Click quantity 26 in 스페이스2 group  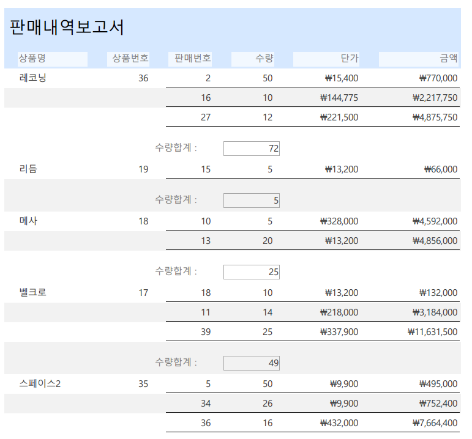pos(268,404)
